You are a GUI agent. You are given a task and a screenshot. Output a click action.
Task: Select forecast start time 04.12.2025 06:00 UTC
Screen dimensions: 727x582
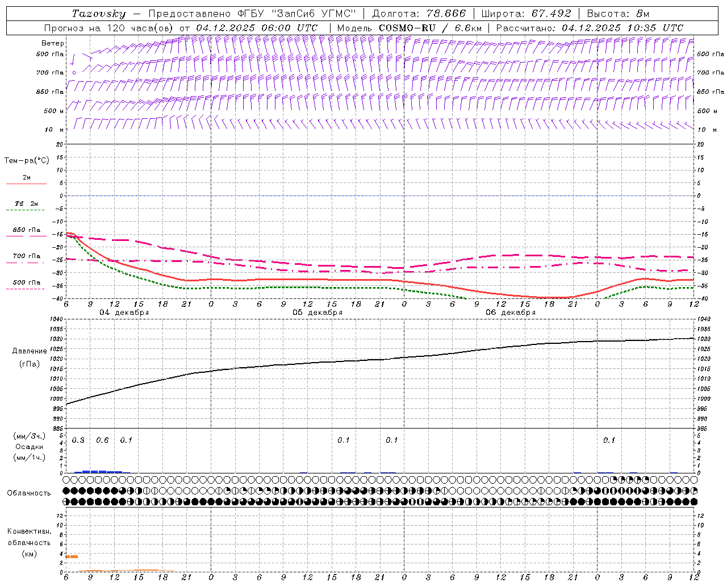click(257, 28)
